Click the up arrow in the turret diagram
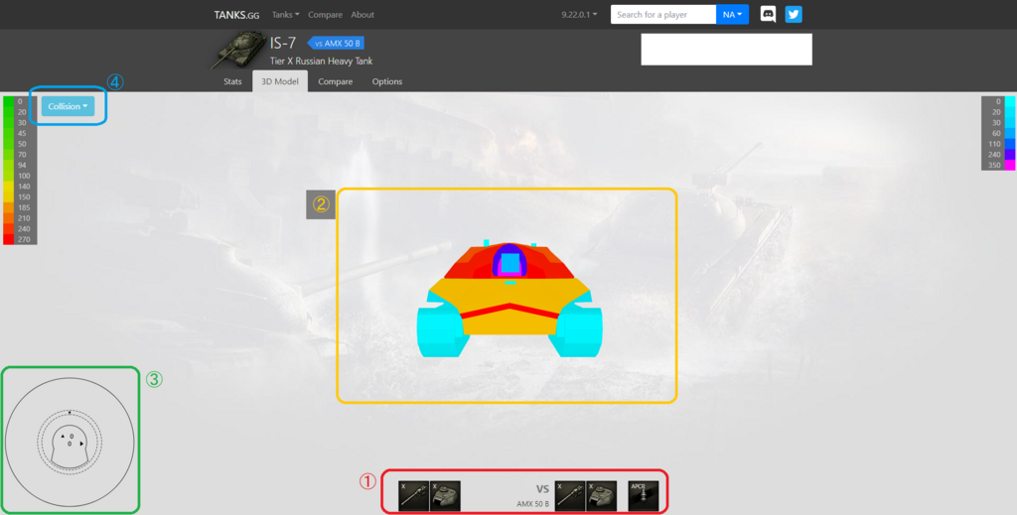1017x515 pixels. pyautogui.click(x=63, y=437)
